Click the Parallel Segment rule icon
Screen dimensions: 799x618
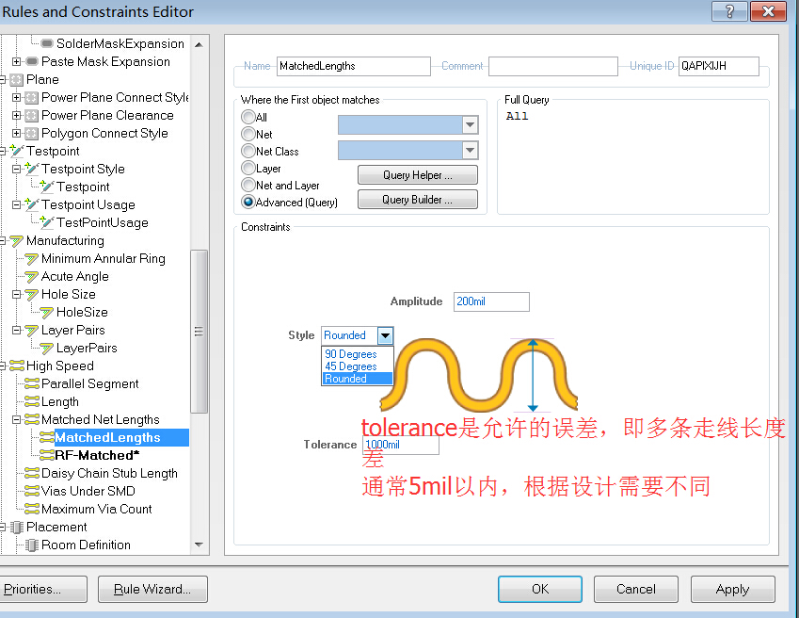[x=32, y=384]
